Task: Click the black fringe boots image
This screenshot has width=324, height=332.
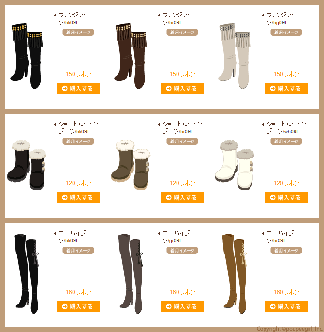Action: pos(27,56)
